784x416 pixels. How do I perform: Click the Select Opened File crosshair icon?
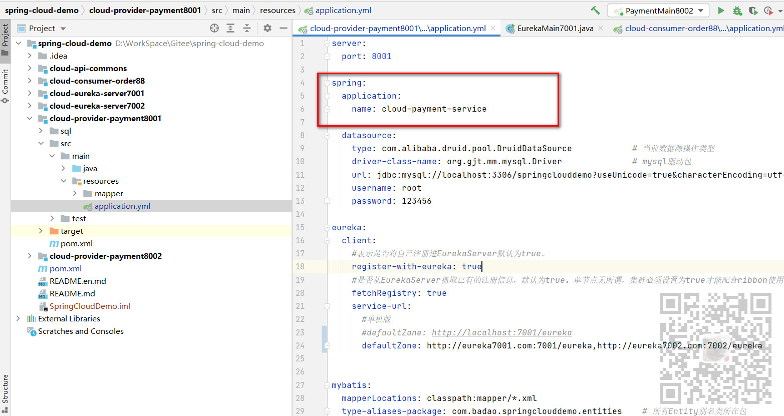(214, 28)
